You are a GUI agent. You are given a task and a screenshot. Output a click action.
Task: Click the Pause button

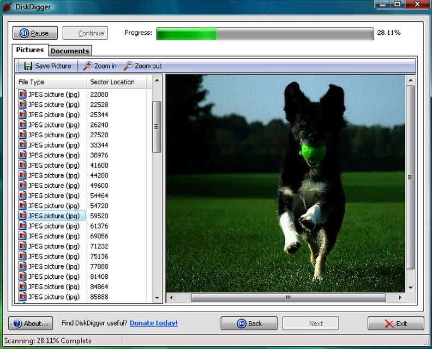pos(35,33)
